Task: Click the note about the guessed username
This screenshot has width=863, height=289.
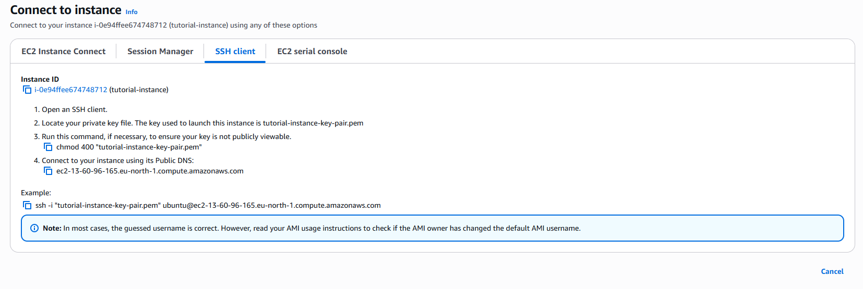Action: click(311, 228)
